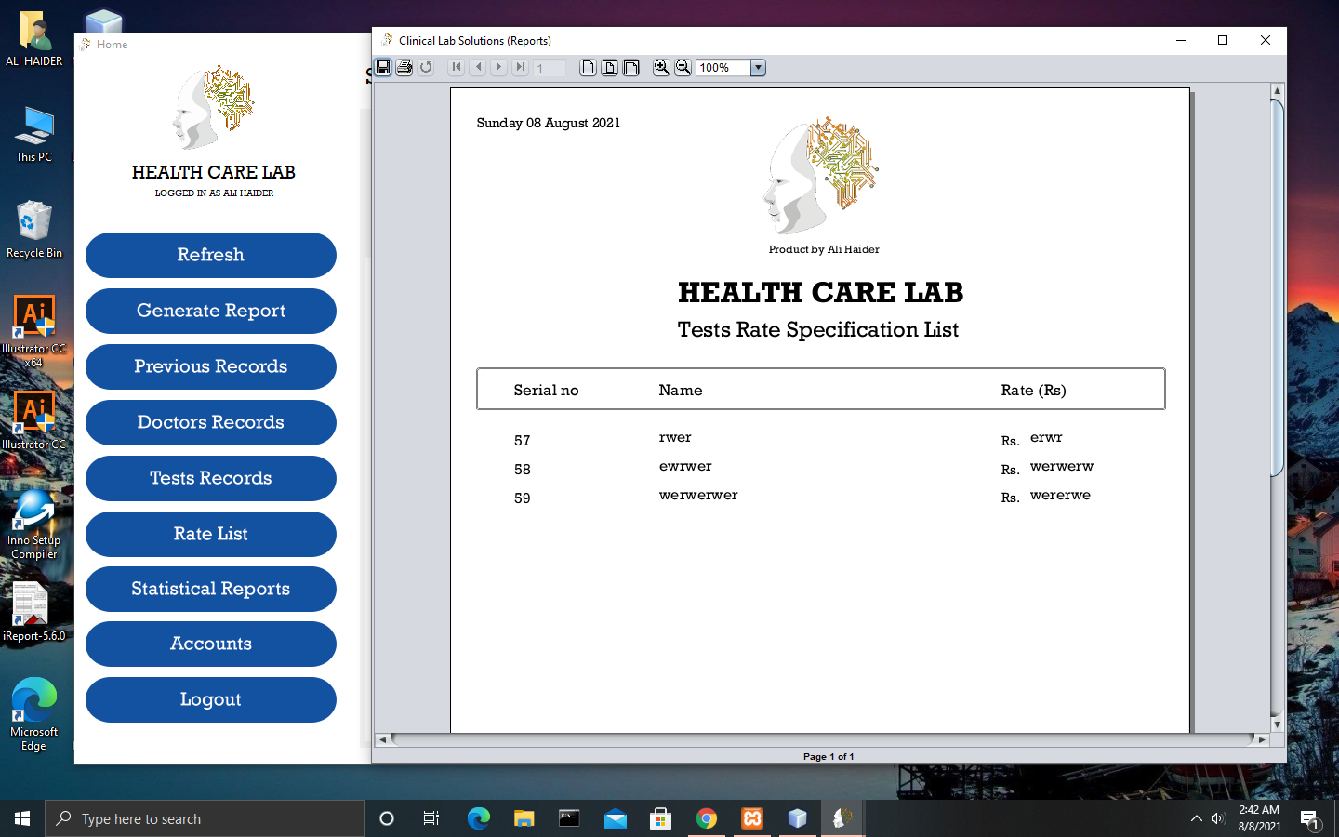The height and width of the screenshot is (837, 1339).
Task: Reload the report with the refresh icon
Action: pos(426,67)
